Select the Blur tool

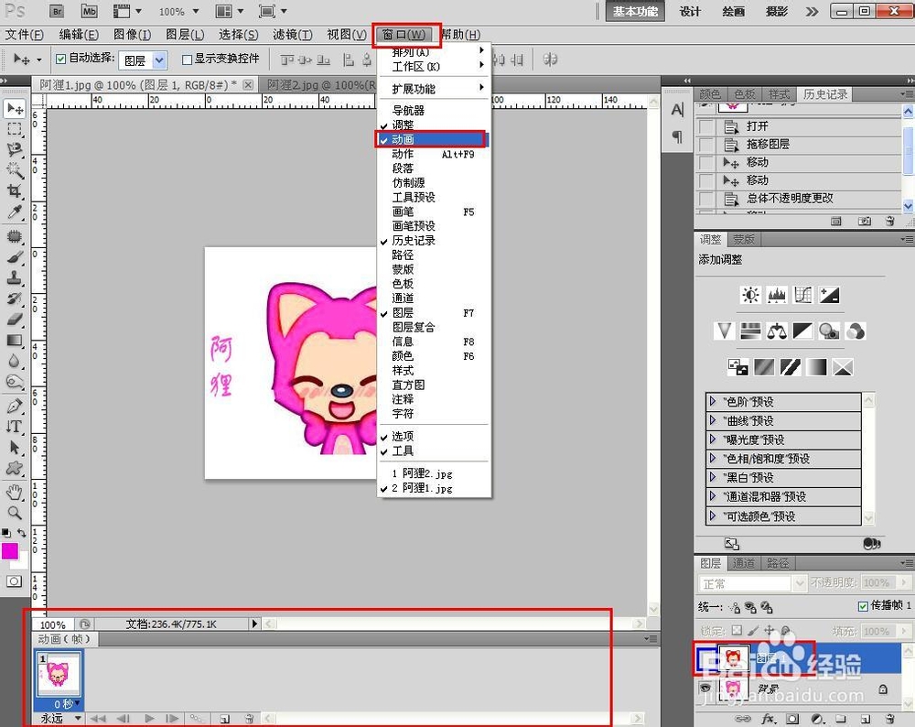pyautogui.click(x=14, y=360)
